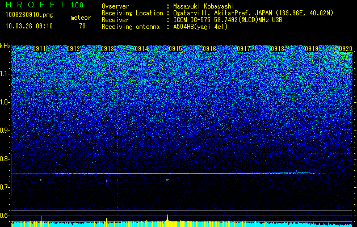Screen dimensions: 357x227
Task: Click the 1.1 frequency axis label
Action: tap(5, 74)
